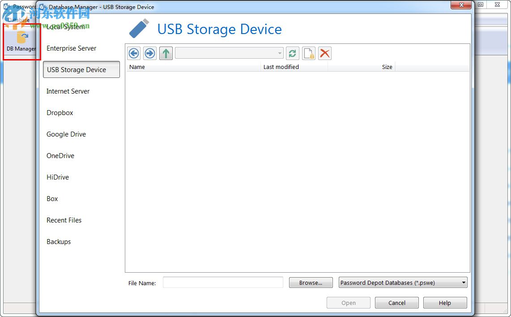The width and height of the screenshot is (511, 317).
Task: Create a new locked database file
Action: 309,54
